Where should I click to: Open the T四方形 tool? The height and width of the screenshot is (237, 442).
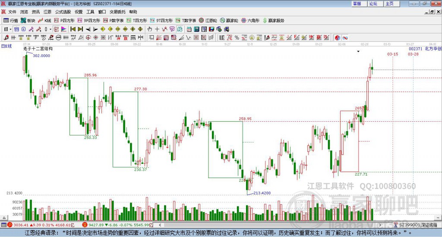[x=137, y=21]
